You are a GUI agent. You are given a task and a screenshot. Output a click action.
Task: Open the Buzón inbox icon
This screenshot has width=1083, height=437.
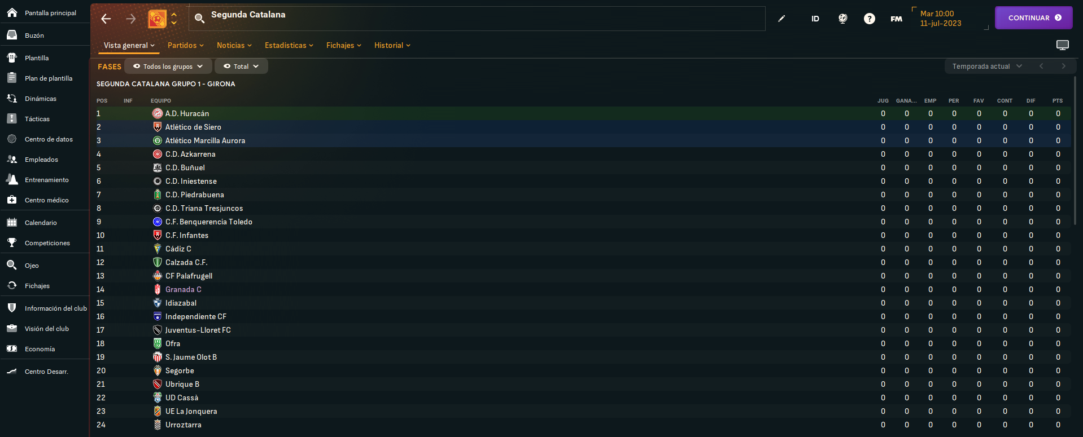click(12, 35)
